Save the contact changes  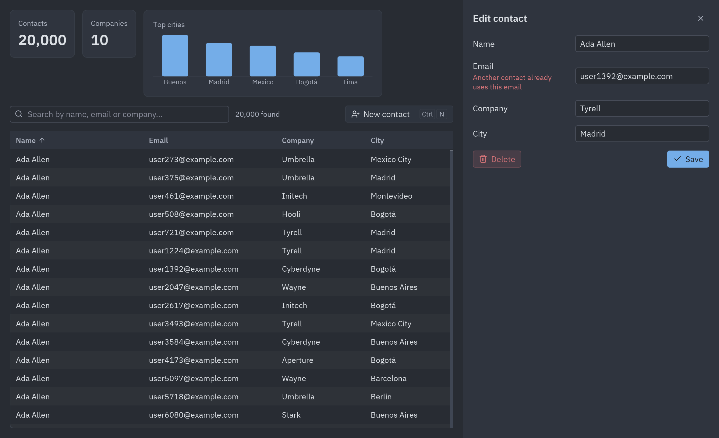point(688,159)
